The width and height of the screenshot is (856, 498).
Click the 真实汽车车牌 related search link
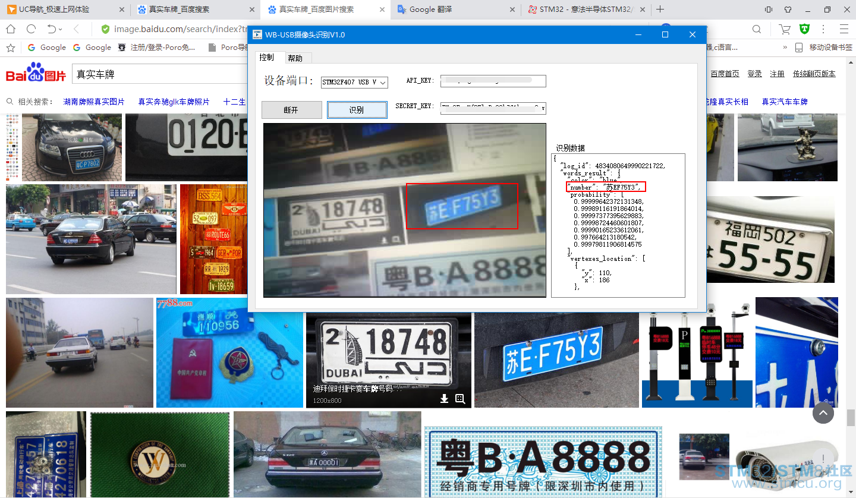(x=785, y=102)
